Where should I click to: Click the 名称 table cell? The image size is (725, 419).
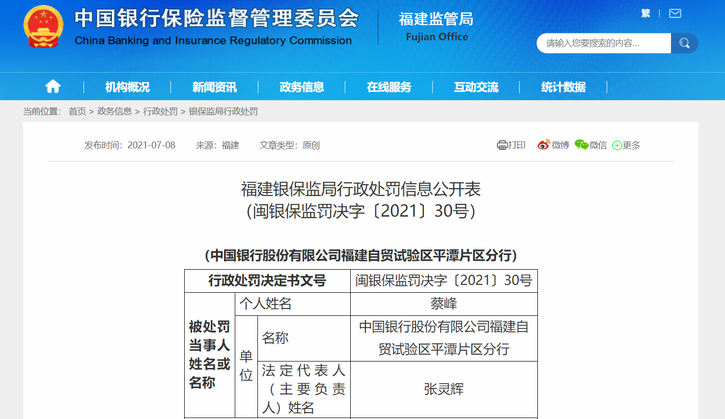pos(304,338)
